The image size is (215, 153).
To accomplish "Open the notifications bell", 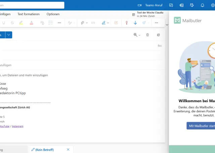I will [x=202, y=5].
